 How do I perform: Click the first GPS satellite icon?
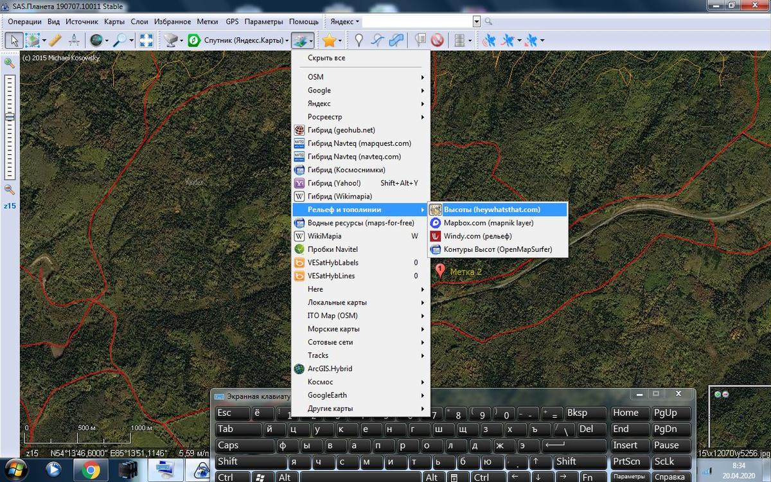489,40
